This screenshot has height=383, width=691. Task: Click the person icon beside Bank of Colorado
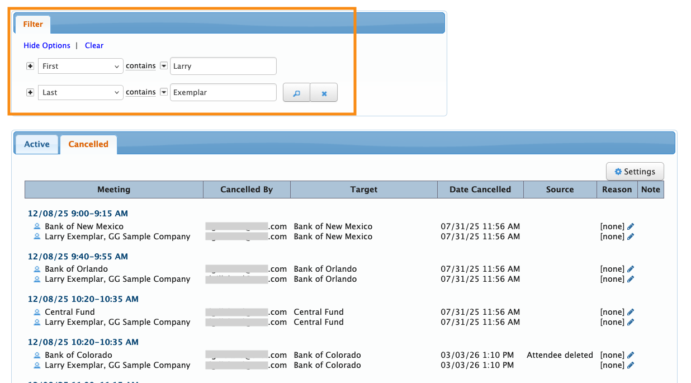click(37, 355)
